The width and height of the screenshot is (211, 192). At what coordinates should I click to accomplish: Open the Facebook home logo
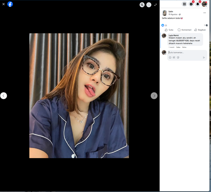click(x=10, y=4)
